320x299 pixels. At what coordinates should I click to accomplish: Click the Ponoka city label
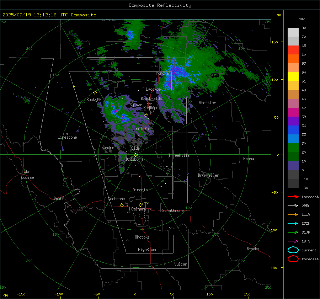coord(162,73)
